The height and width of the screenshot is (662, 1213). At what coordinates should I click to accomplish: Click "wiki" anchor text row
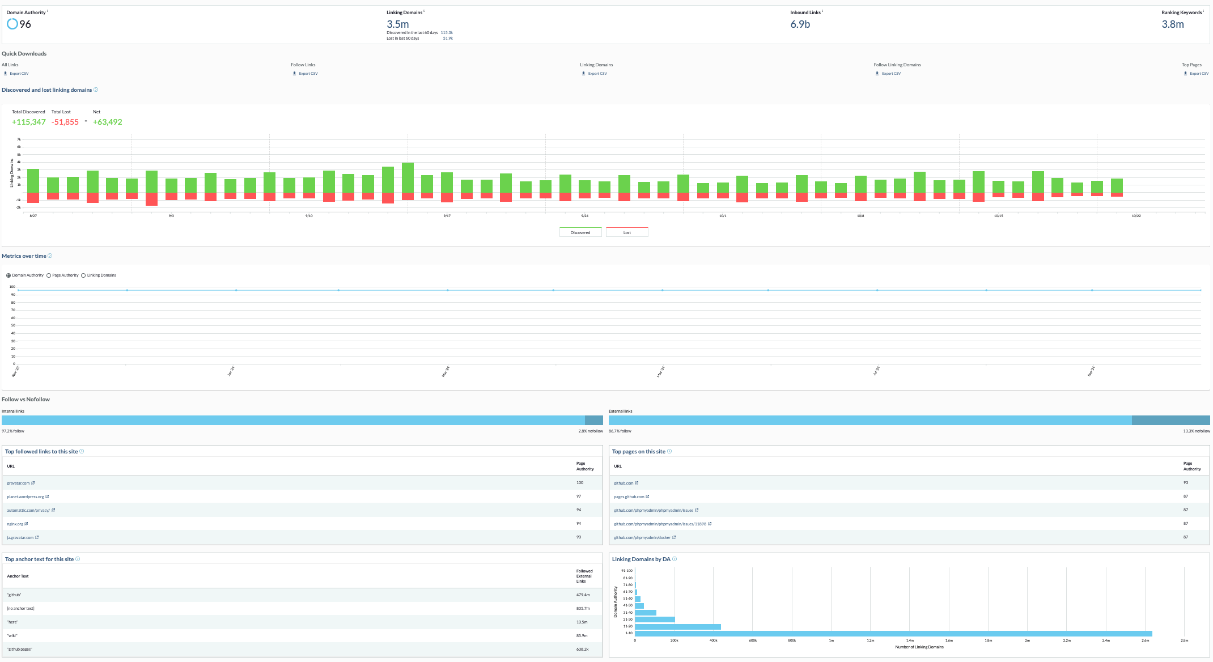(302, 636)
